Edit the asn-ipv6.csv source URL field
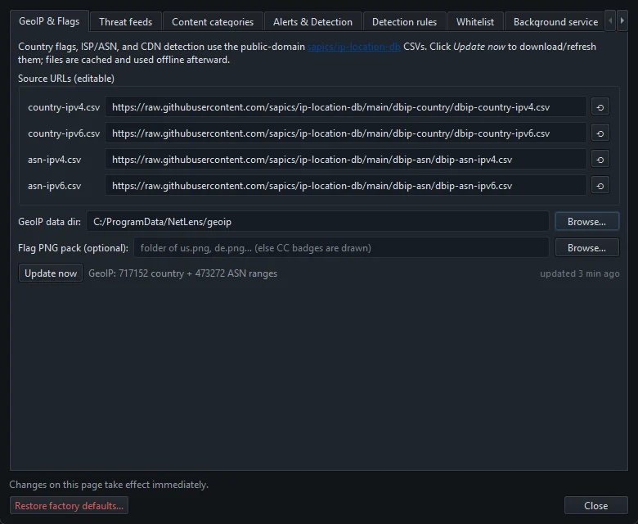 pos(346,186)
